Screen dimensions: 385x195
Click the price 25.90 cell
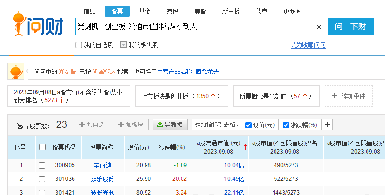[x=144, y=179]
